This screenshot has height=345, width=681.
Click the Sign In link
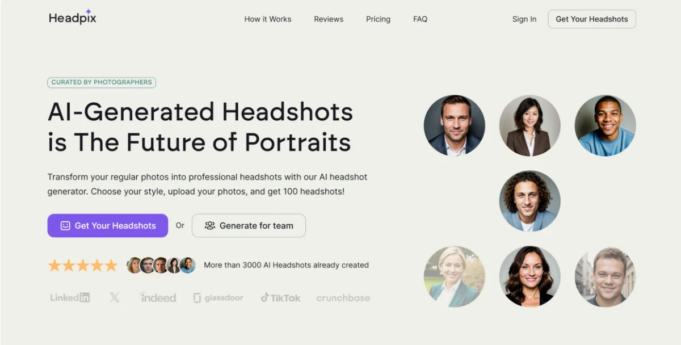pos(524,19)
